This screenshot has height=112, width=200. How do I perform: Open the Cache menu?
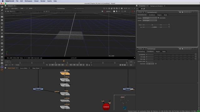pyautogui.click(x=49, y=1)
